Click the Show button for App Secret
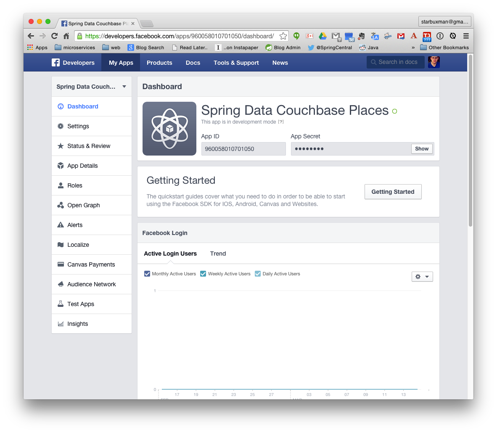The image size is (497, 433). pyautogui.click(x=422, y=149)
